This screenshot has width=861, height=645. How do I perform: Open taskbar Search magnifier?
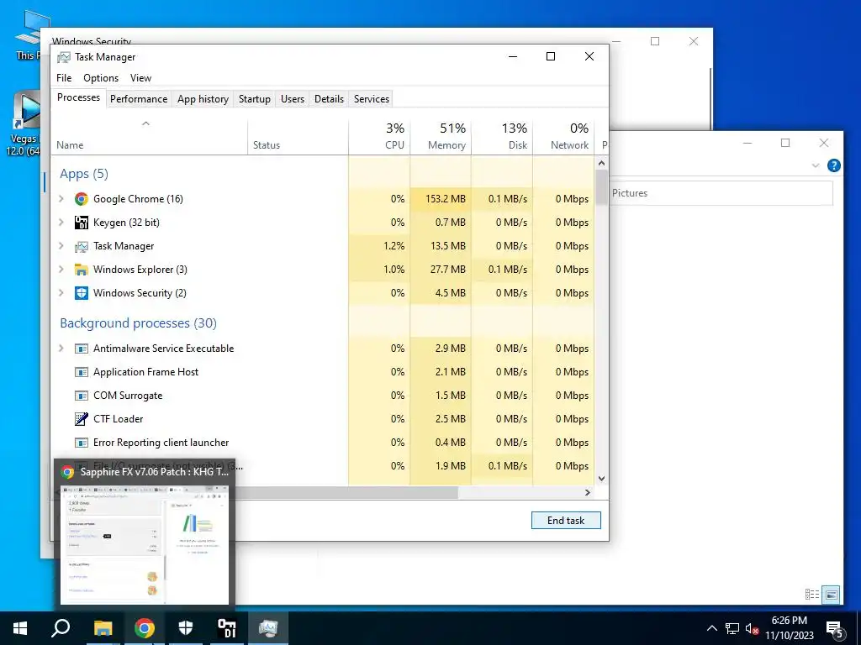61,628
